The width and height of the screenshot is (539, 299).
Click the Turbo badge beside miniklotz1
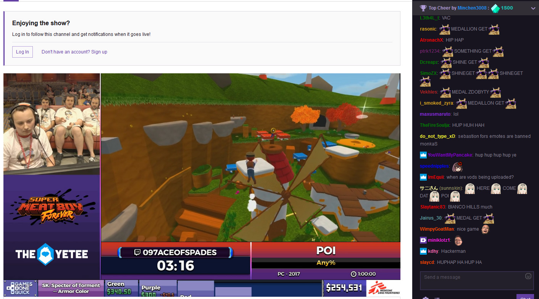pyautogui.click(x=423, y=240)
